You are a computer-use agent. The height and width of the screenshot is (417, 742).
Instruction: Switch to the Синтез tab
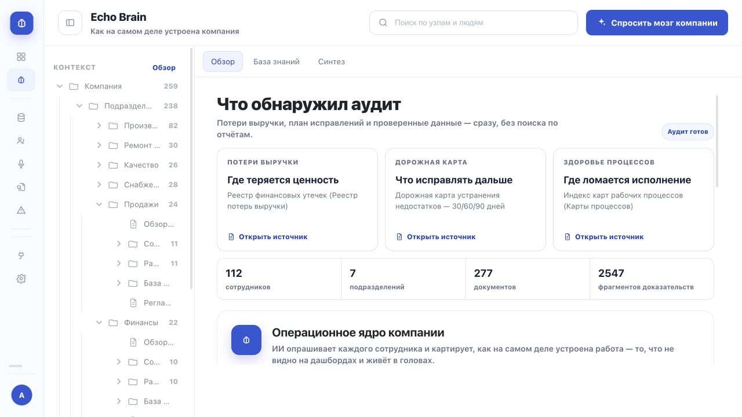tap(332, 61)
